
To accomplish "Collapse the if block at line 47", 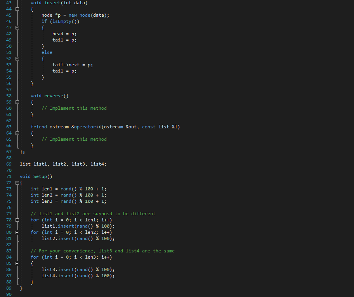I will pyautogui.click(x=17, y=28).
